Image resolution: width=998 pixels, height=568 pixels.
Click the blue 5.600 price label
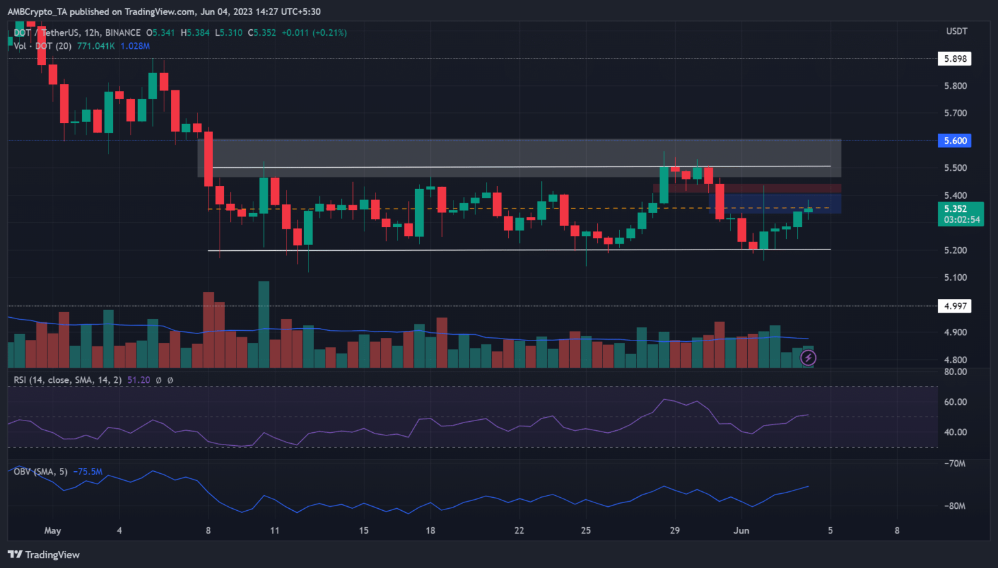(954, 140)
